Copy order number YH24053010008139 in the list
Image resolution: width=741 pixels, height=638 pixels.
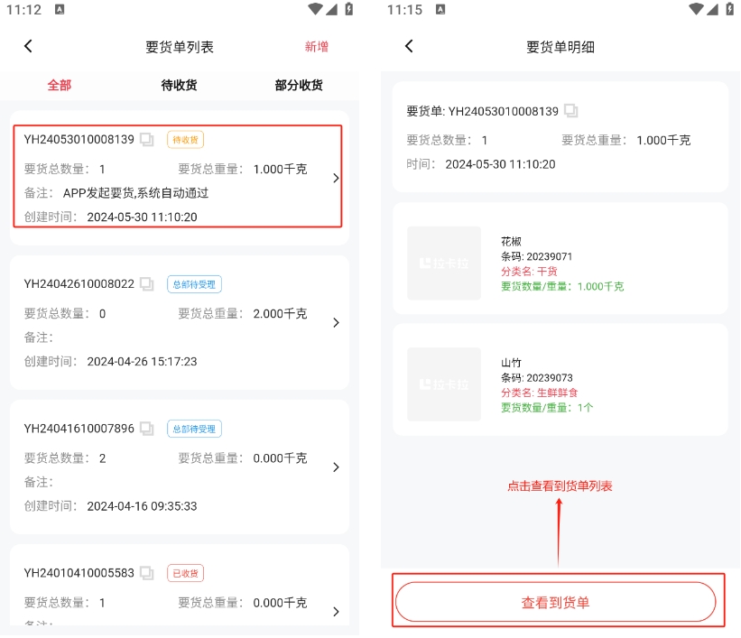[147, 140]
